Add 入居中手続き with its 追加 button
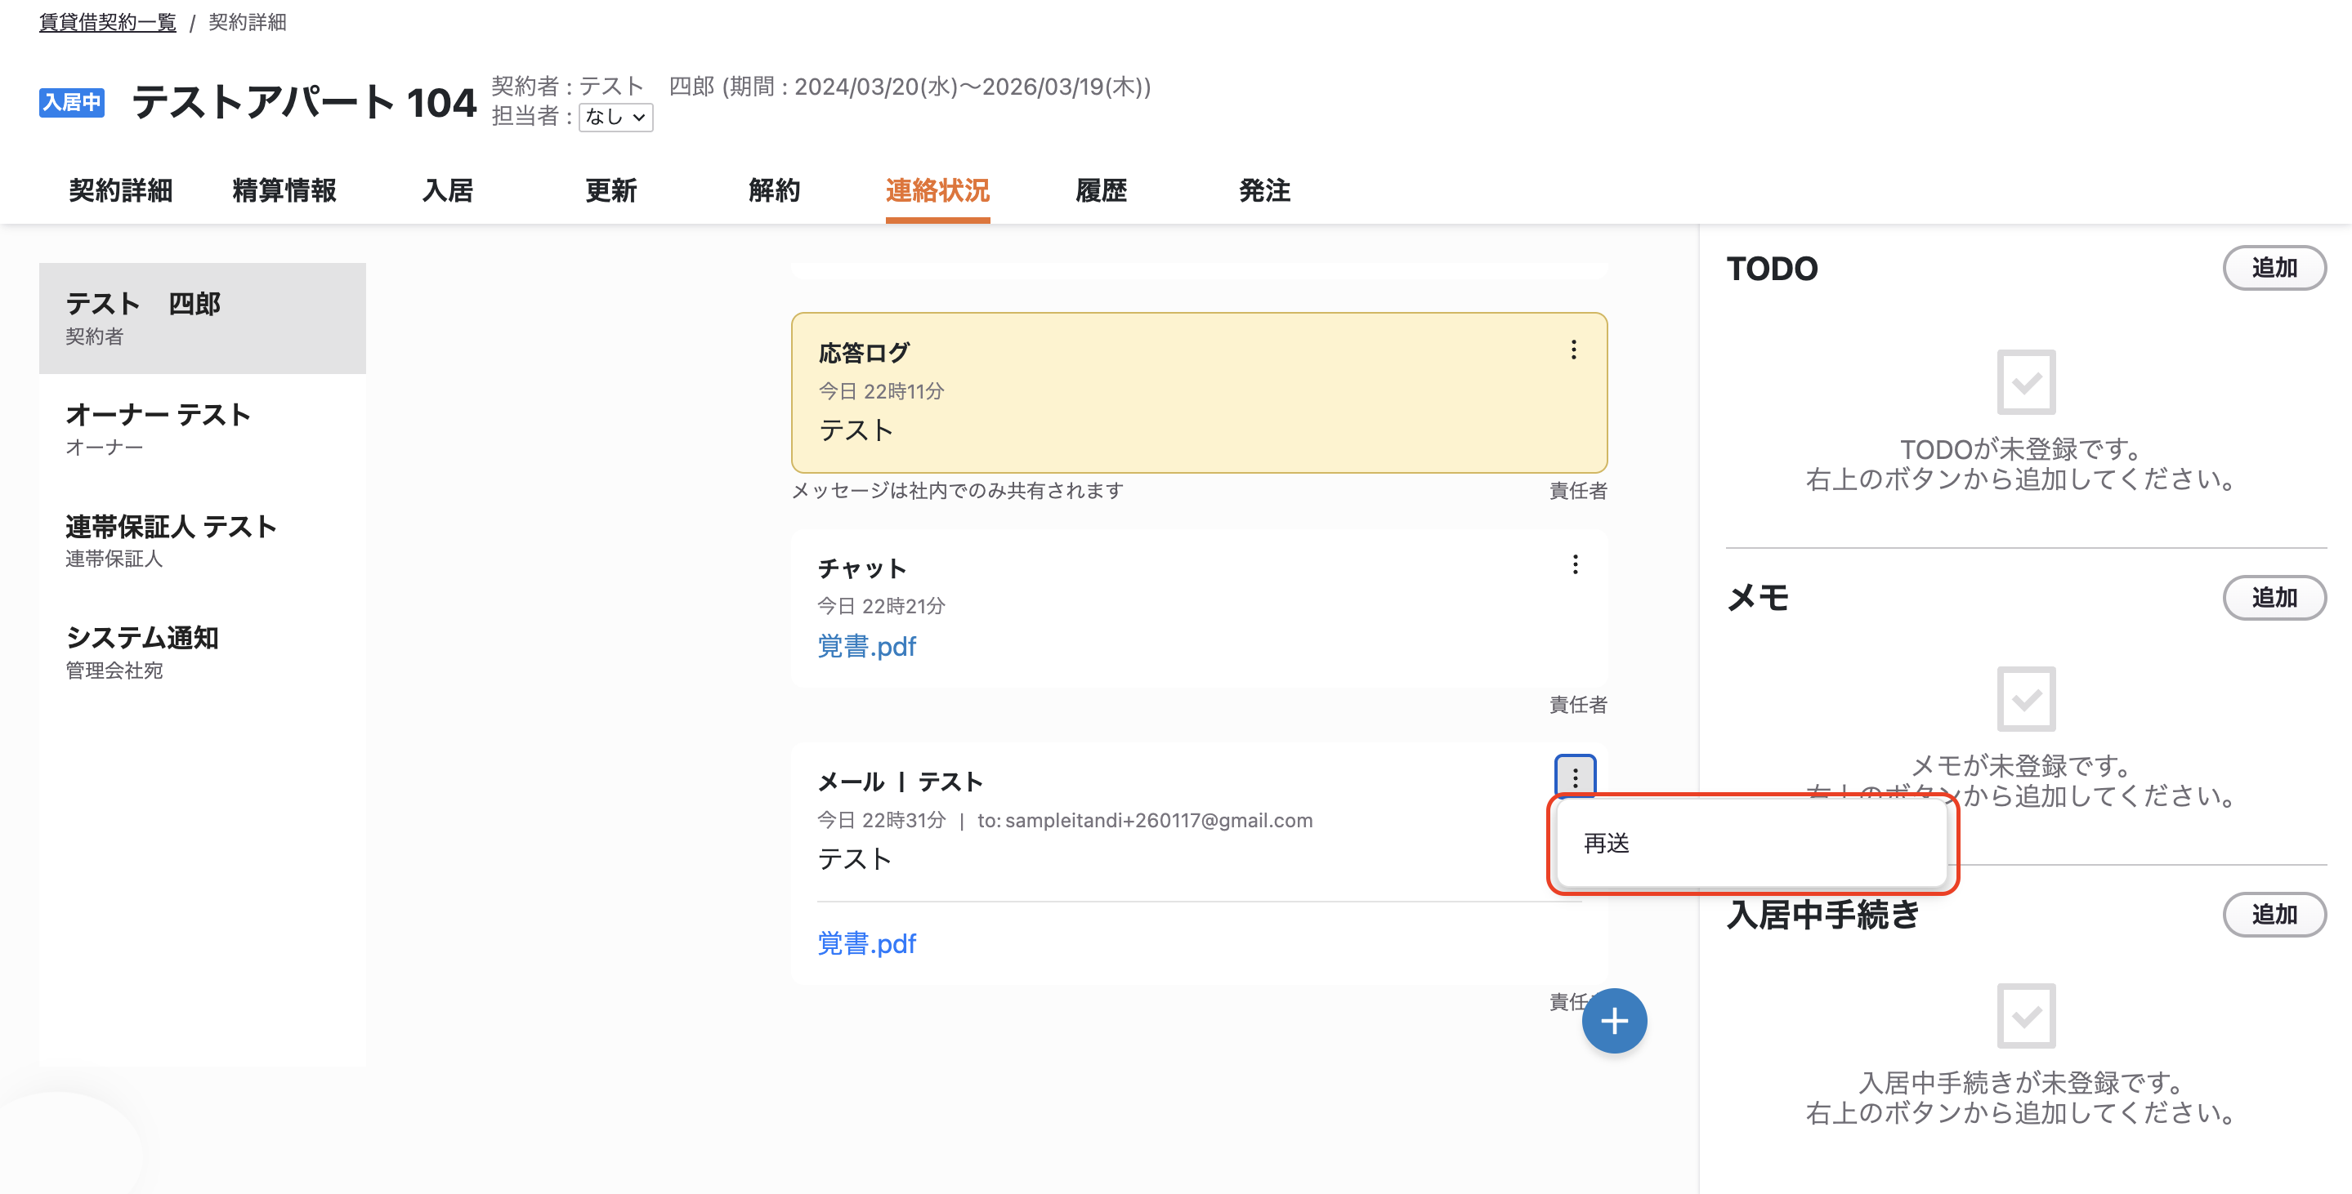Screen dimensions: 2352x1194 pyautogui.click(x=2274, y=914)
